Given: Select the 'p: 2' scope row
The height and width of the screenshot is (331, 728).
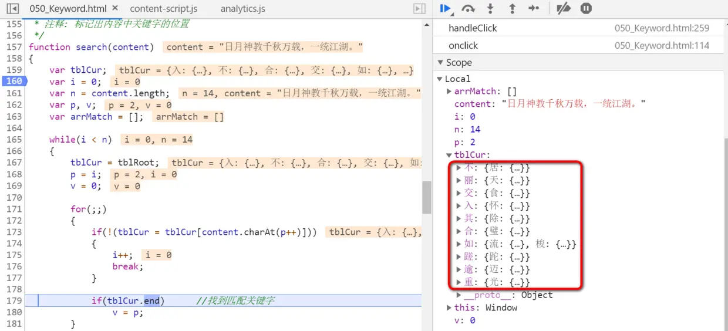Looking at the screenshot, I should point(465,142).
